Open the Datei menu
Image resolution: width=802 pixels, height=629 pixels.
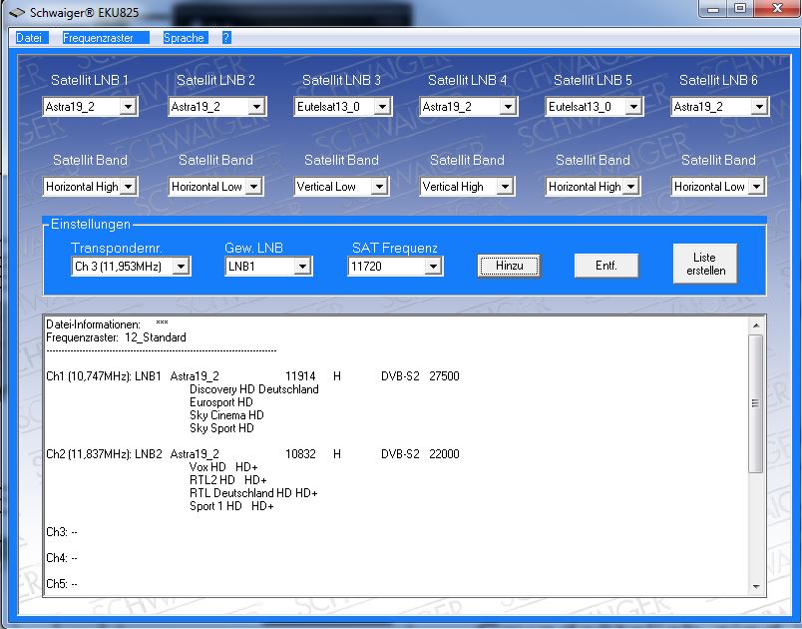click(x=29, y=37)
